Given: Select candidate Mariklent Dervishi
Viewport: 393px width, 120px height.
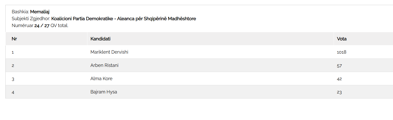Looking at the screenshot, I should (109, 52).
